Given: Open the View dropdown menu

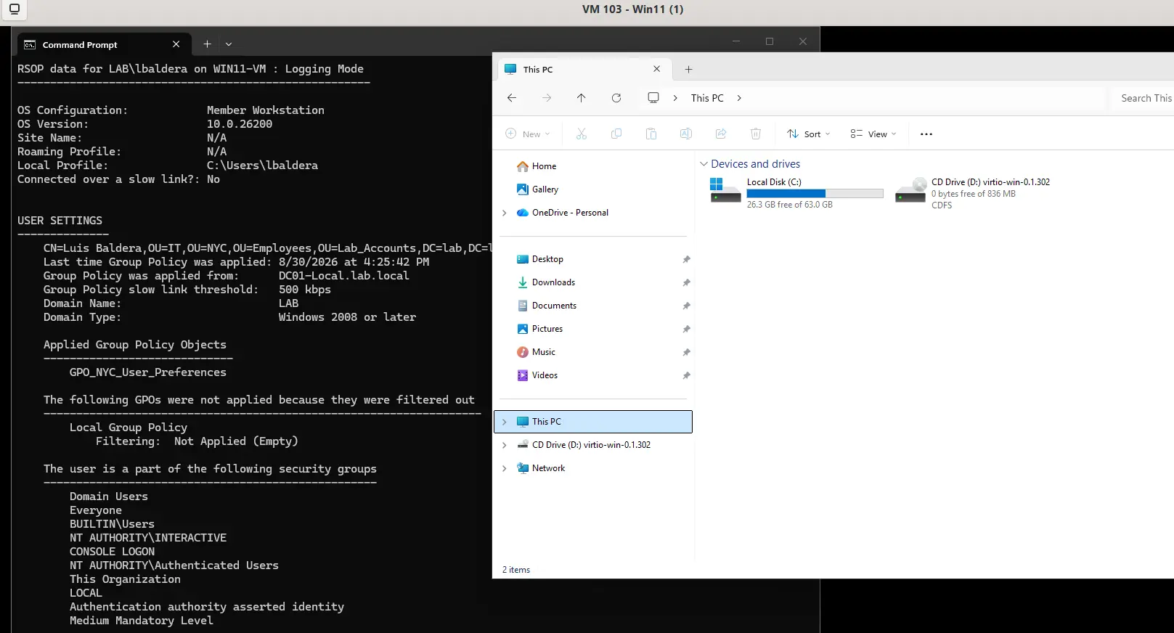Looking at the screenshot, I should tap(873, 134).
